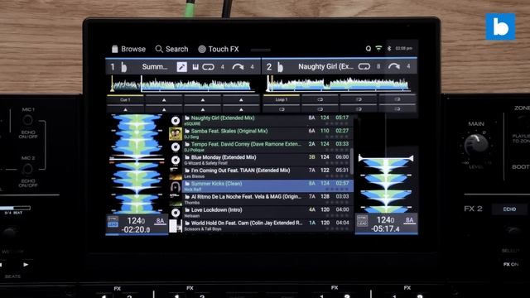Tap loop size 4 on deck 1
Screen dimensions: 530x298
(223, 67)
